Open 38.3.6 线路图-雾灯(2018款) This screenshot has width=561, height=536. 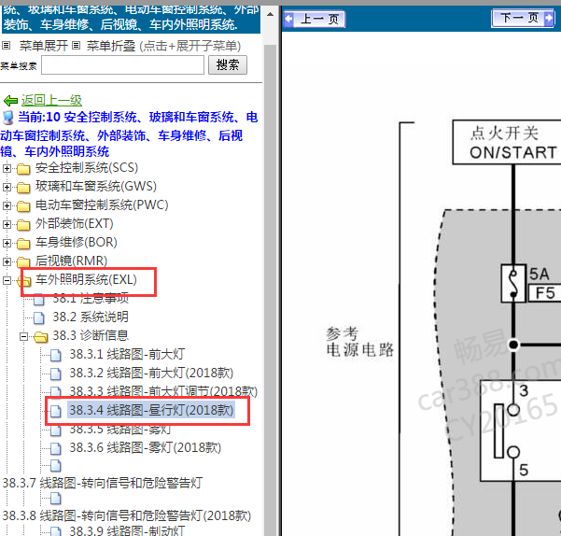point(146,447)
